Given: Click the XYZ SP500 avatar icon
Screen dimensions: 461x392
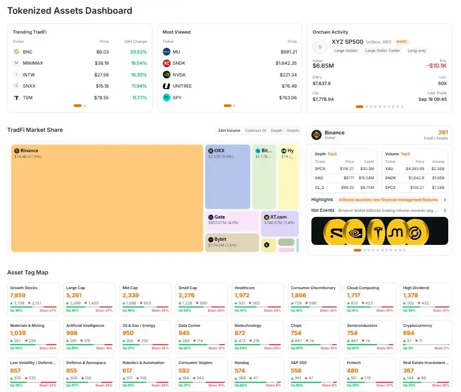Looking at the screenshot, I should click(x=320, y=47).
